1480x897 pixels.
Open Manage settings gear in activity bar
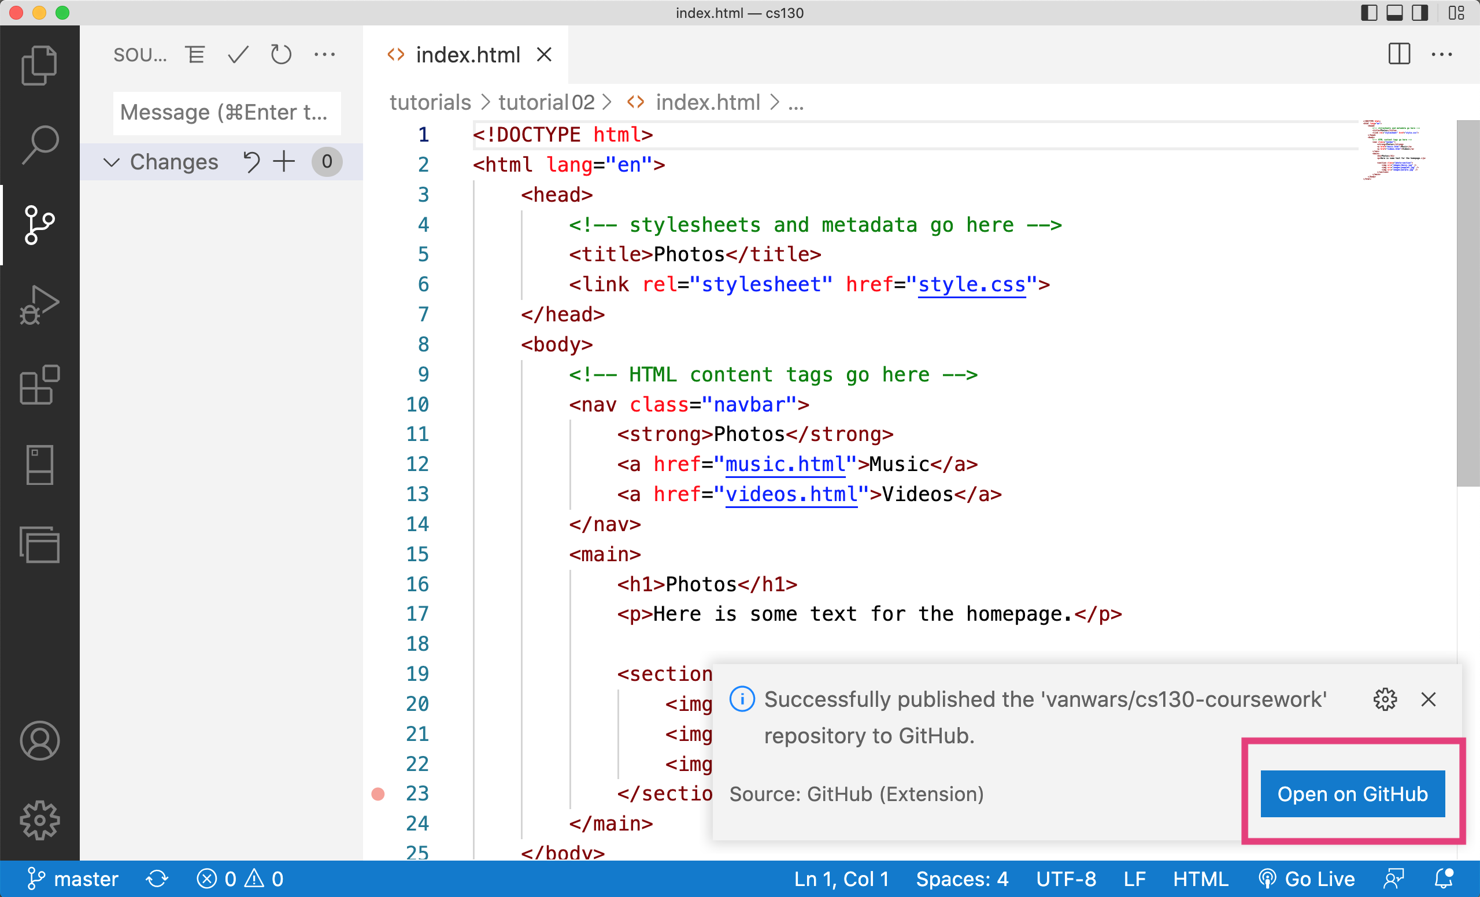pos(39,820)
